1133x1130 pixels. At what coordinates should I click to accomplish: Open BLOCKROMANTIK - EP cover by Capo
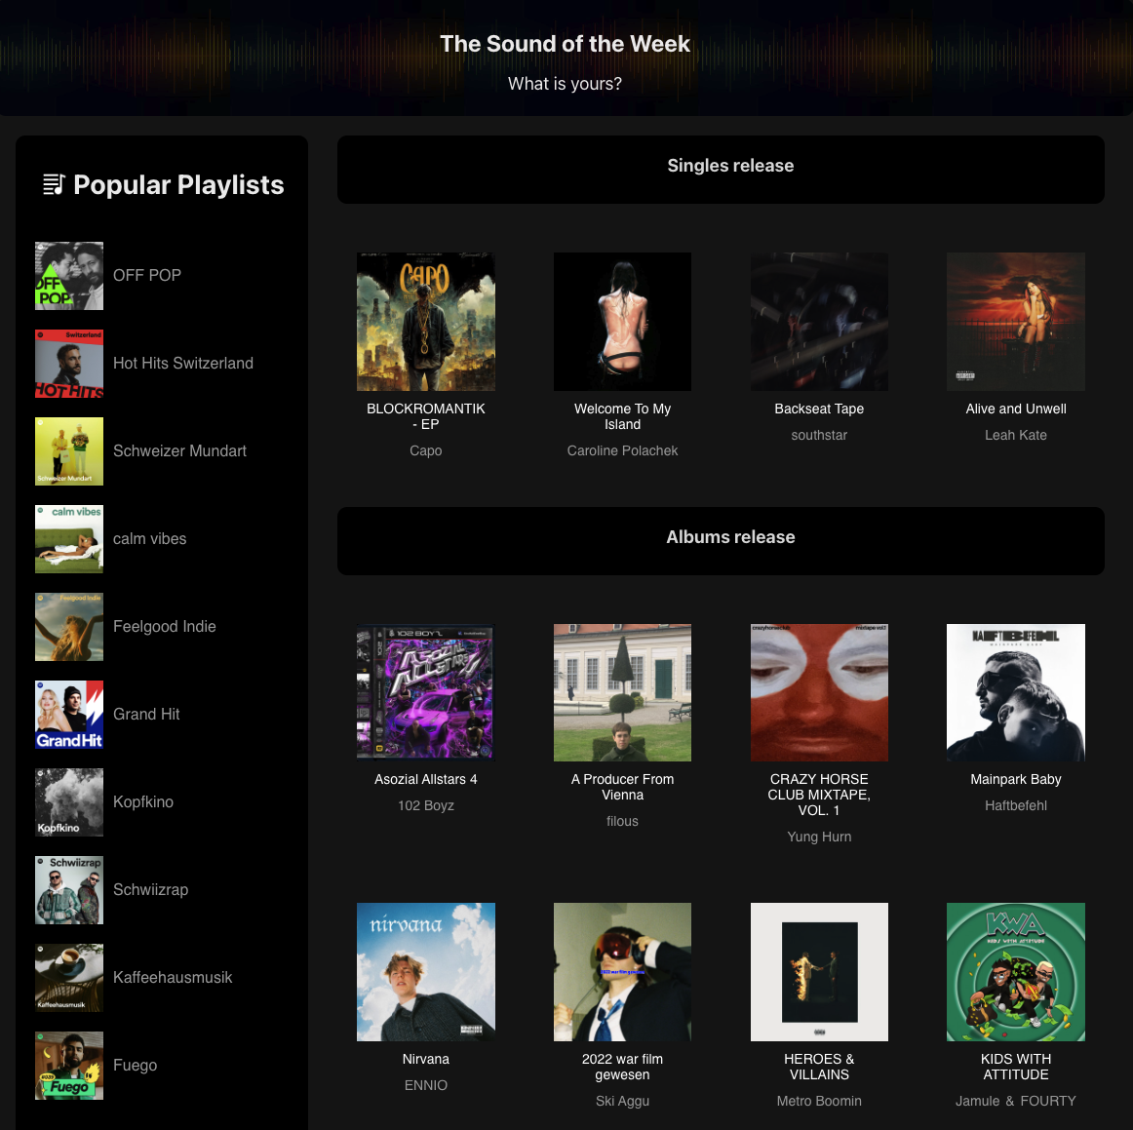pyautogui.click(x=425, y=322)
